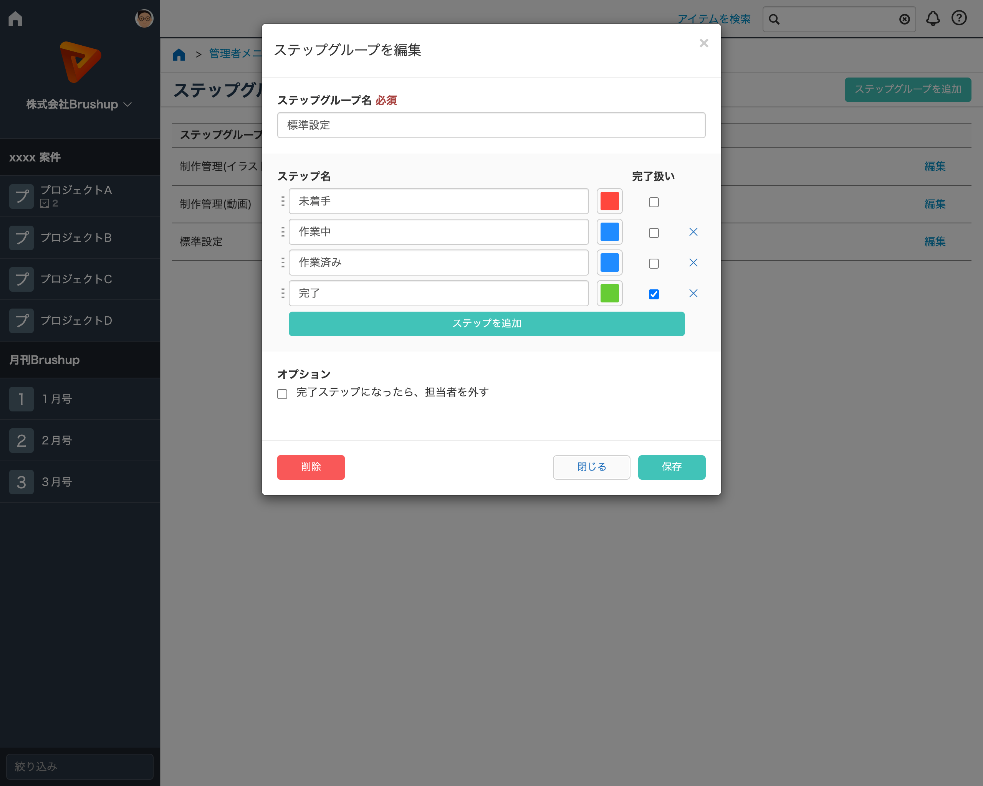Click the 完了 step name field

pos(439,293)
